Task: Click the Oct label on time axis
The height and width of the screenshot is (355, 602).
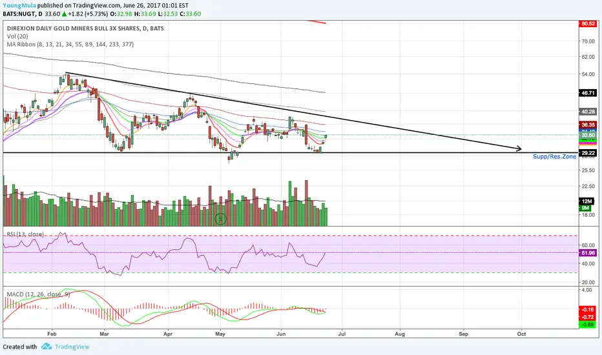Action: [521, 334]
